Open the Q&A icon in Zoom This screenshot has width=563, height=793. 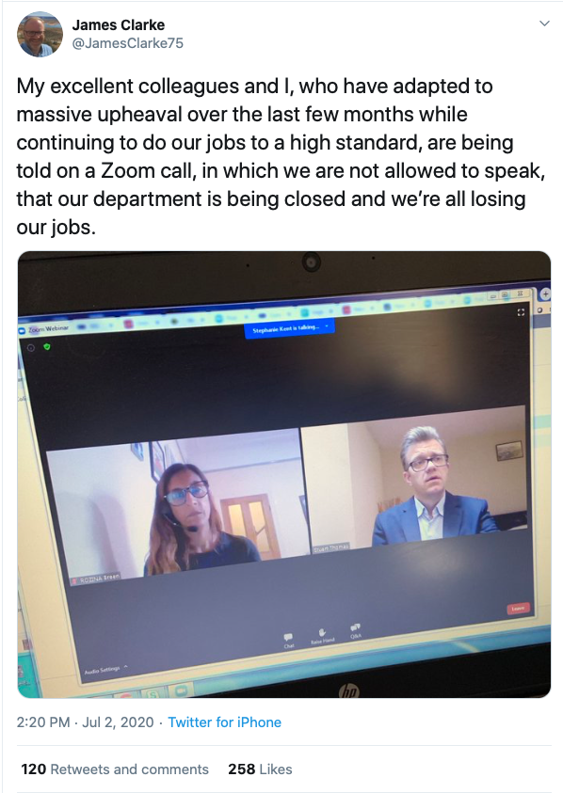pyautogui.click(x=356, y=630)
